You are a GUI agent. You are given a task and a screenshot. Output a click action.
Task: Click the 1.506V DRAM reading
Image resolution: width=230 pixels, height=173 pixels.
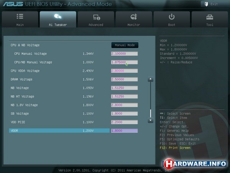click(x=88, y=79)
